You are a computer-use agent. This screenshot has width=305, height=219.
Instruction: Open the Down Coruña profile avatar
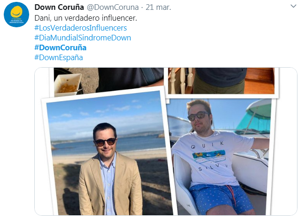(16, 15)
